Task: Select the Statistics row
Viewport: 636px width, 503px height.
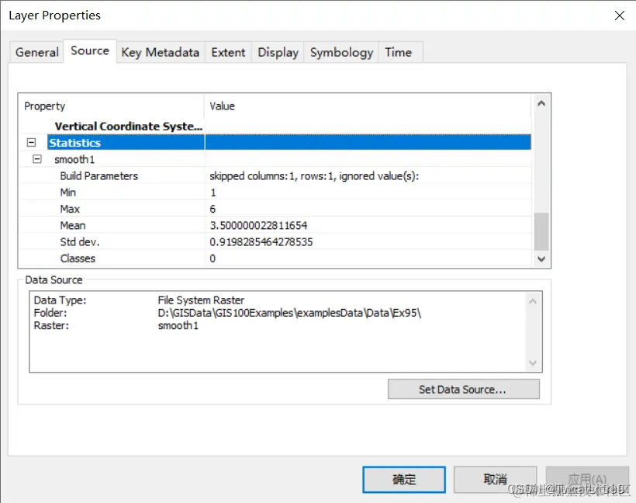Action: (289, 143)
